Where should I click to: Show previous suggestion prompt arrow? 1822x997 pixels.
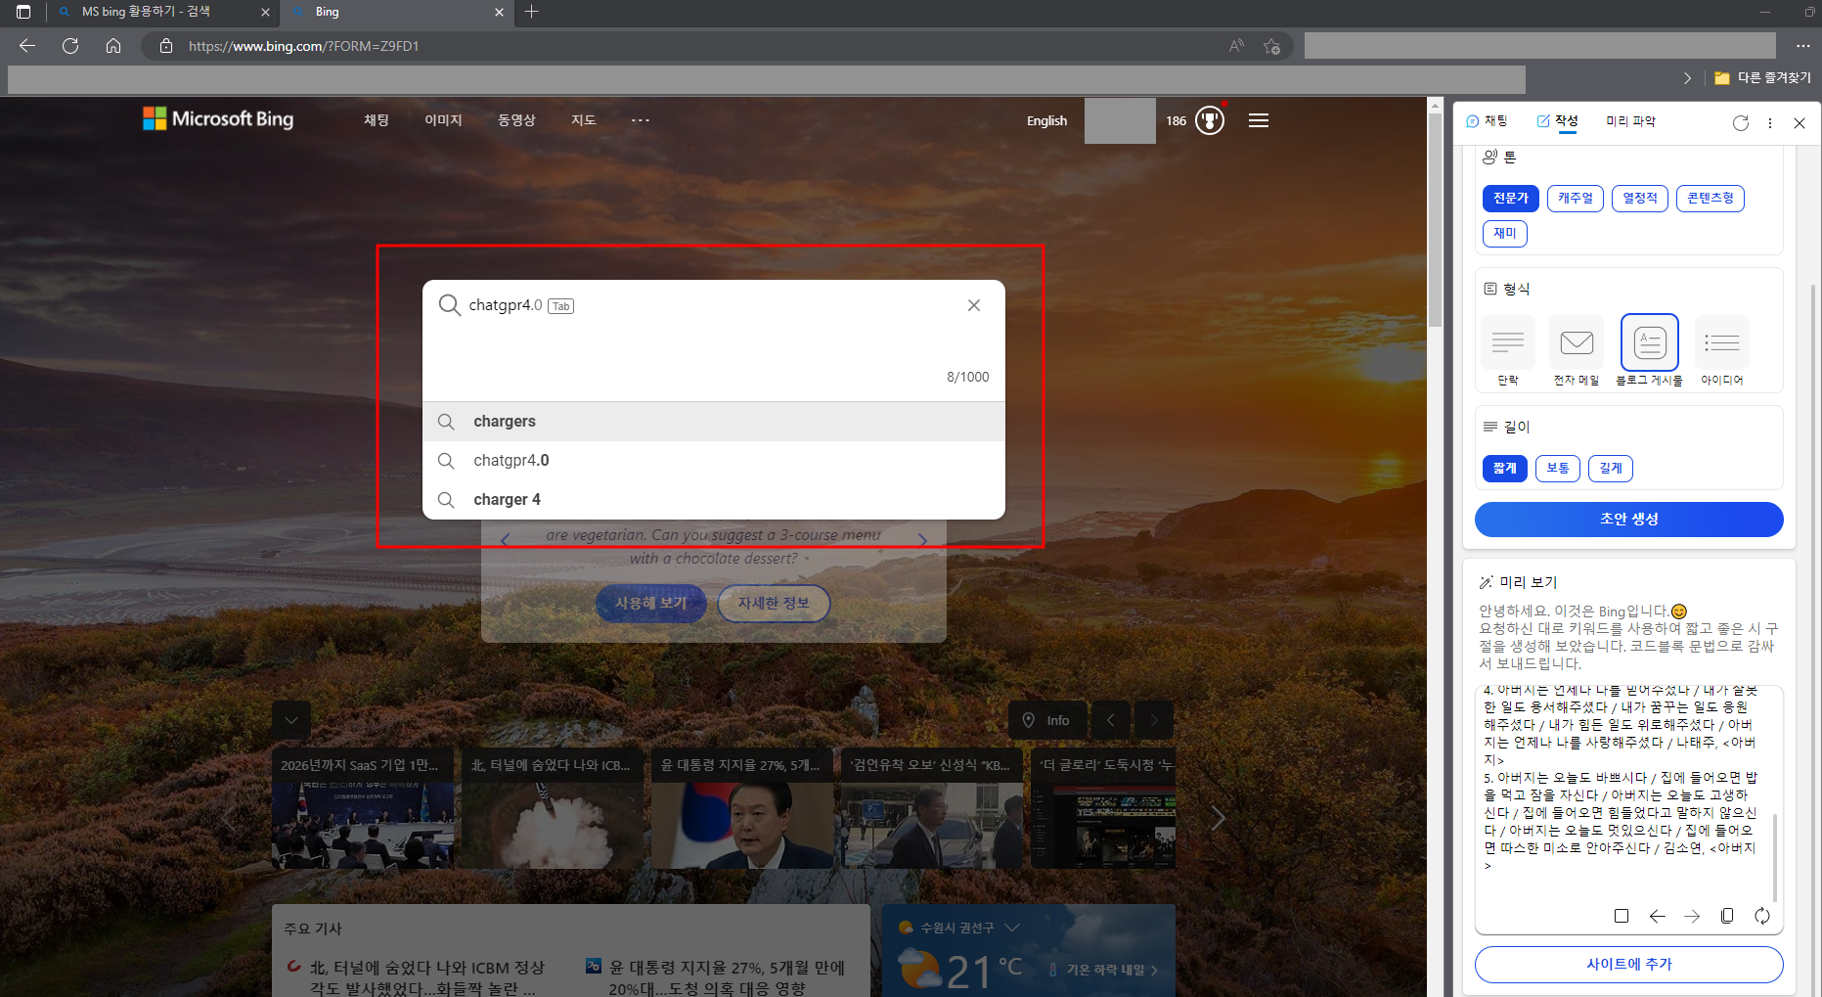pyautogui.click(x=506, y=540)
